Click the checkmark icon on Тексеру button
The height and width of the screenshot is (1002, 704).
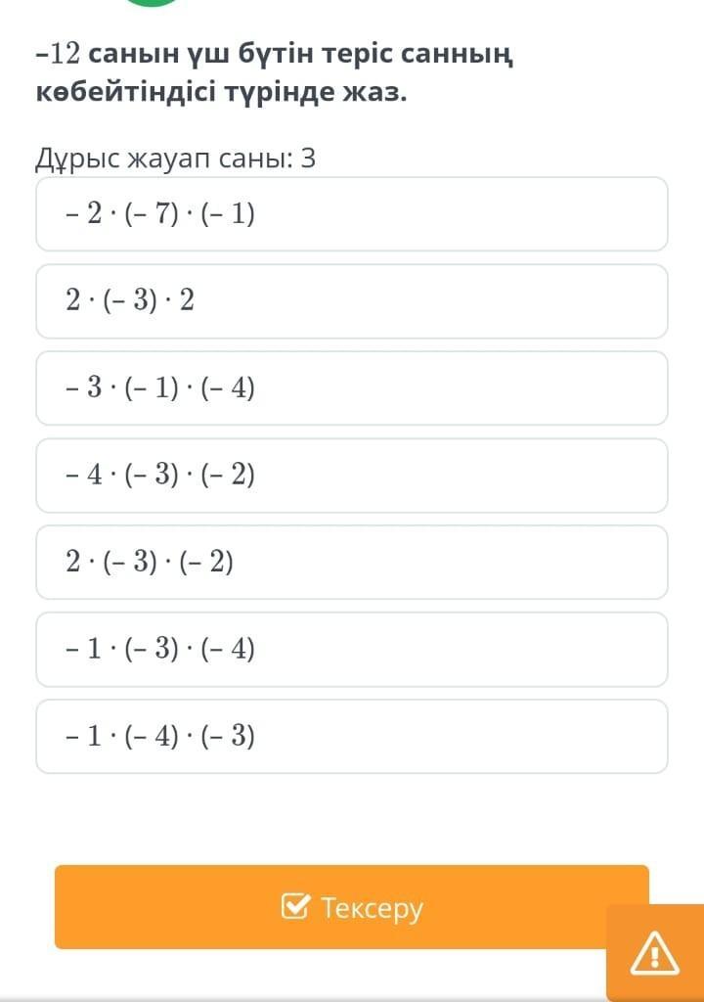tap(295, 908)
